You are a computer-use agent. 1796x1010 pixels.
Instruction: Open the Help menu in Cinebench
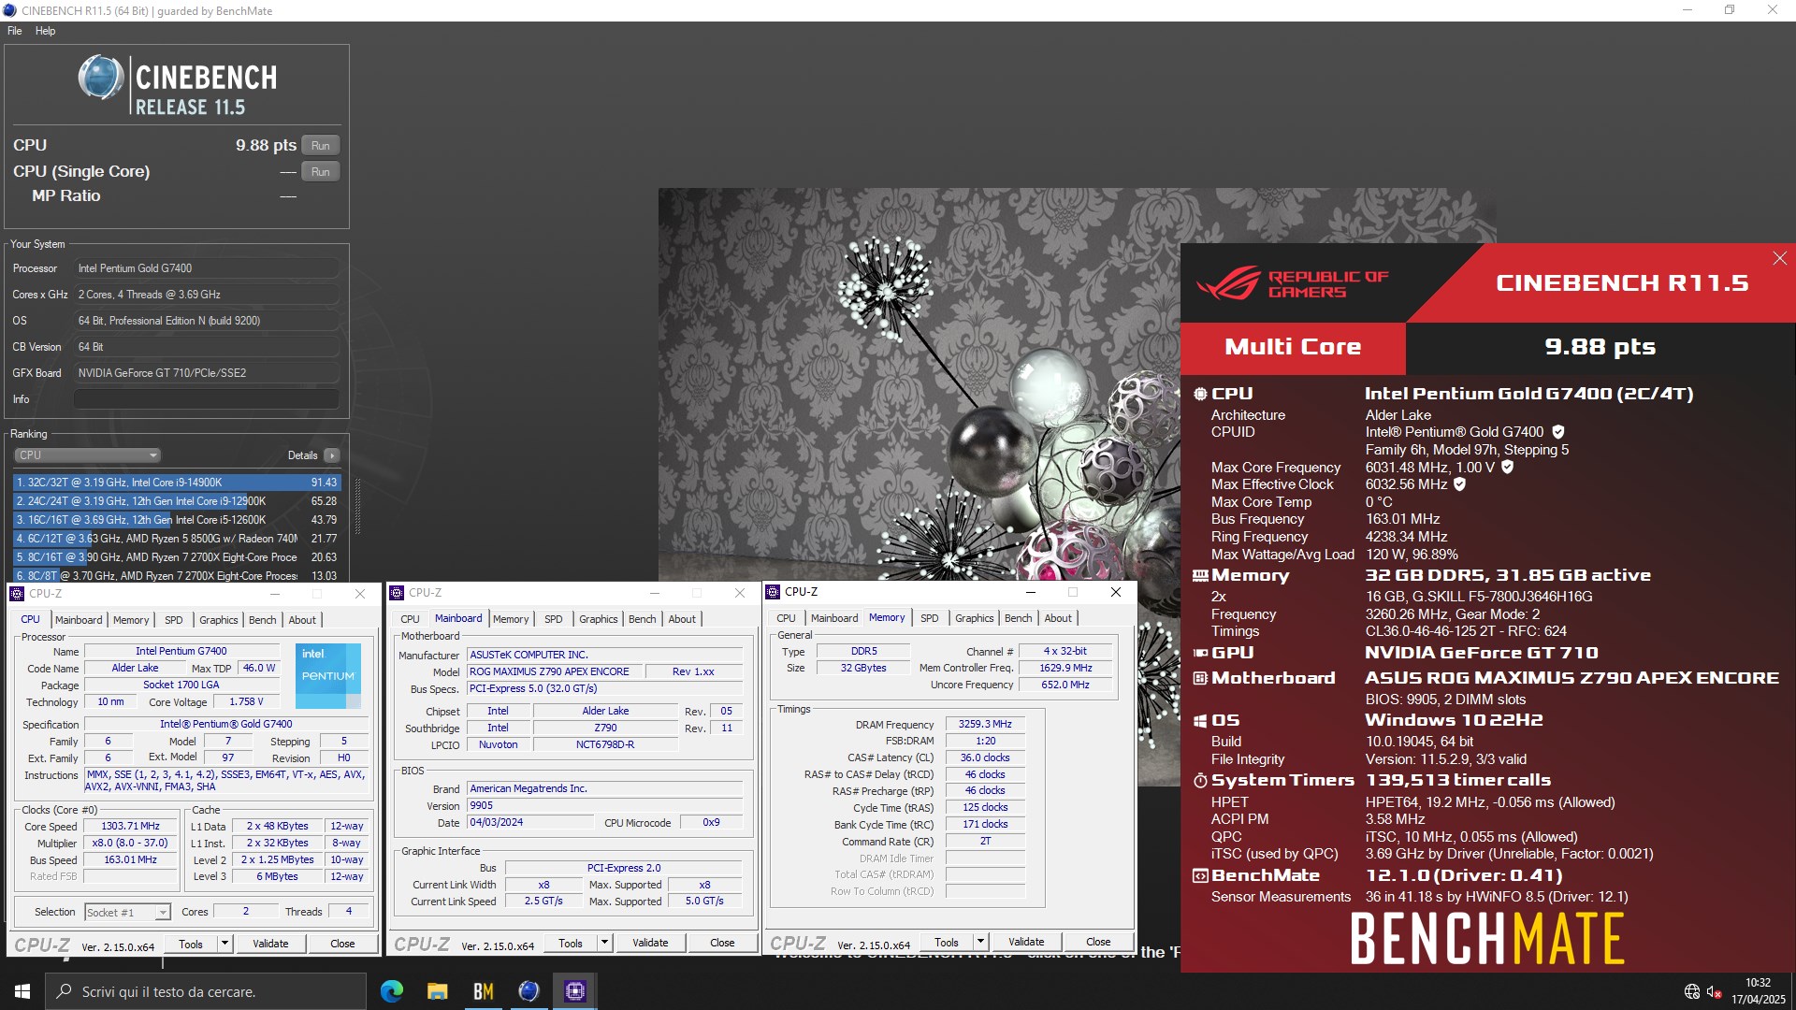click(45, 31)
